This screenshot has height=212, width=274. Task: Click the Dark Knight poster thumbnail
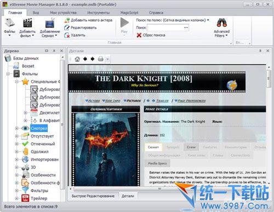(x=106, y=150)
